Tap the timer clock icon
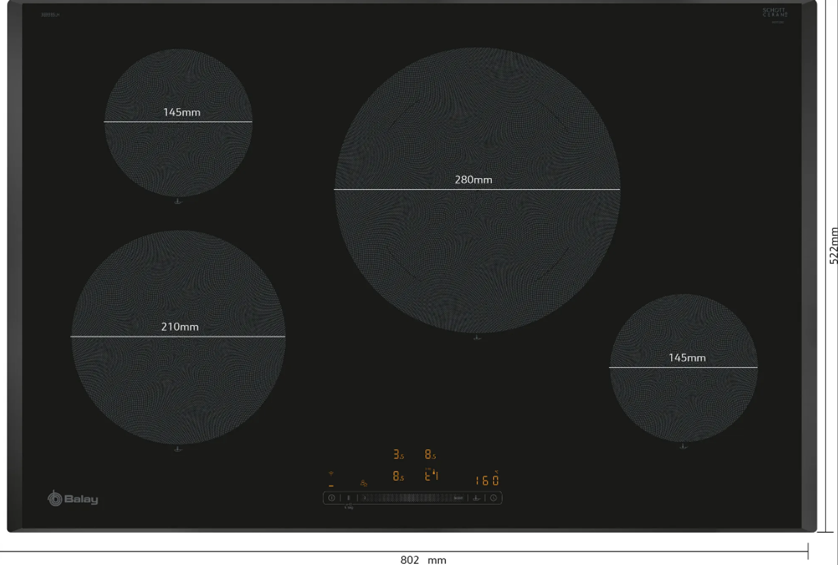The image size is (838, 565). 493,498
